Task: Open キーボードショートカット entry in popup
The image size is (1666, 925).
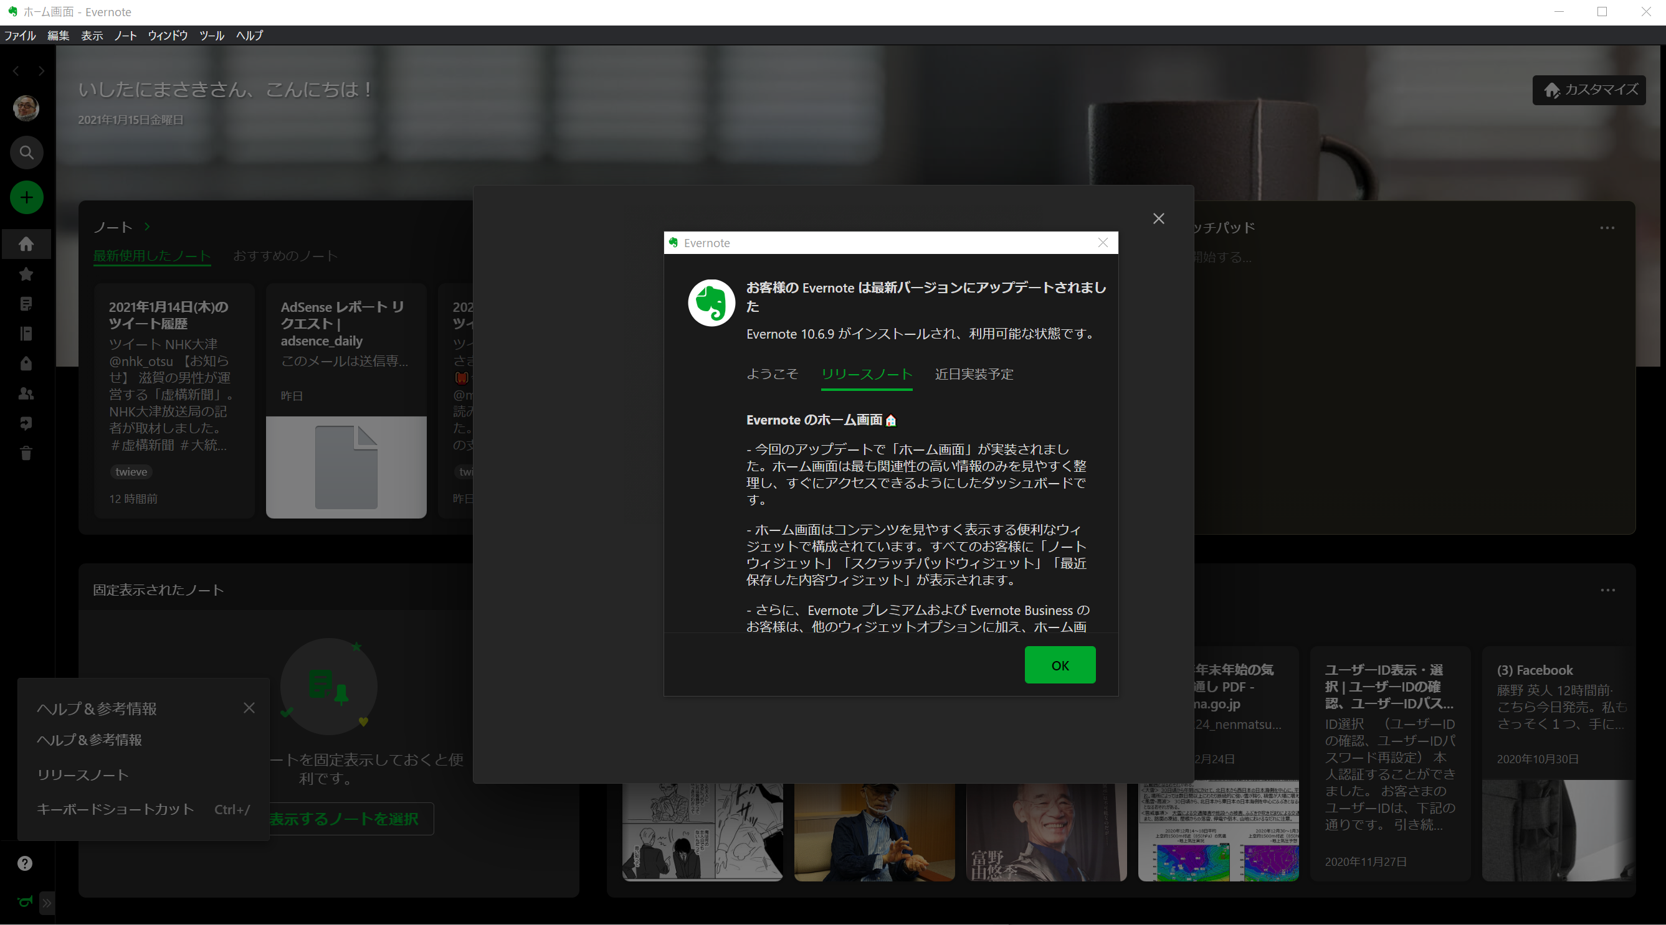Action: pos(143,809)
